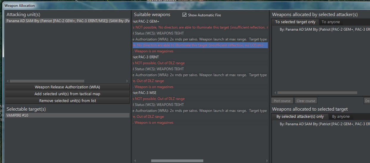Open the By selected attacker(s) only tab
Image resolution: width=370 pixels, height=163 pixels.
(x=300, y=117)
